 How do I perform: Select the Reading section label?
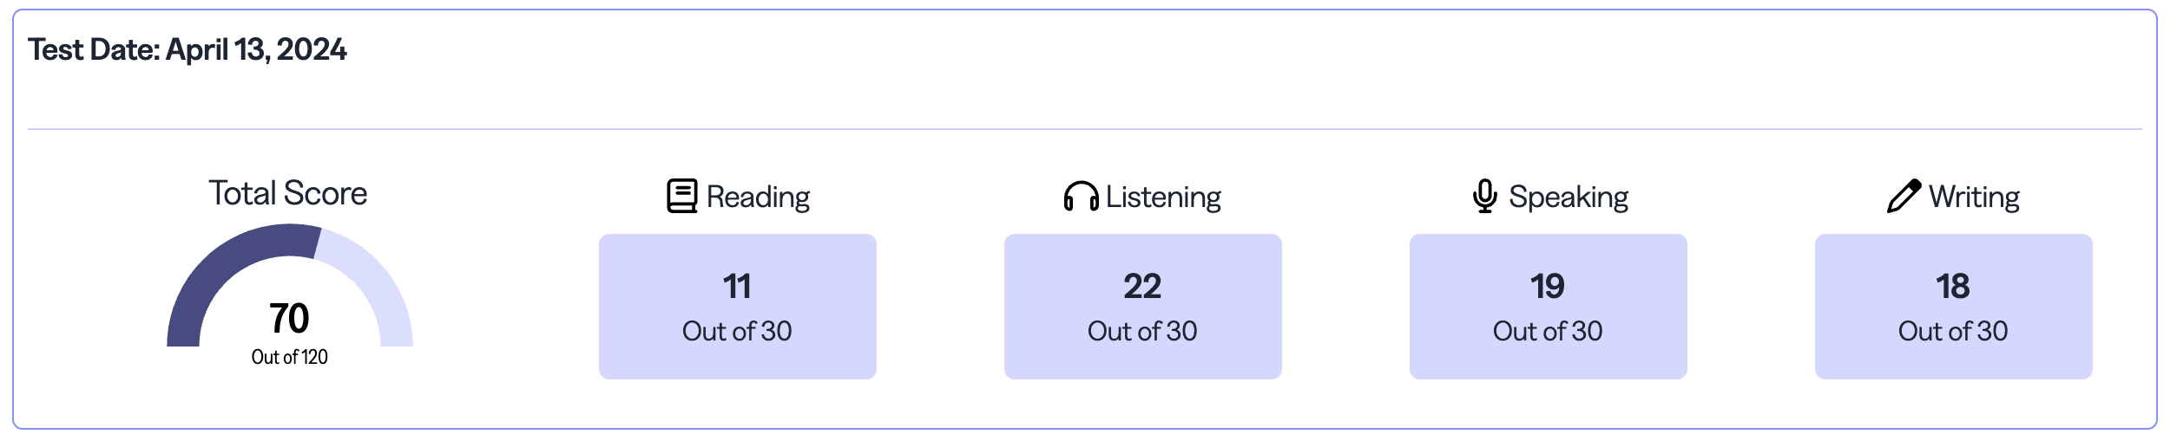(x=758, y=197)
